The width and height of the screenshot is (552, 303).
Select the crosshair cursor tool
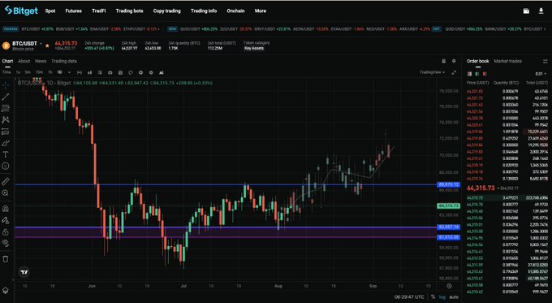[x=6, y=85]
